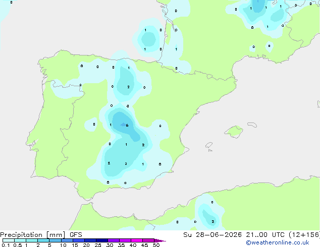This screenshot has height=247, width=320.
Task: Choose the 25–30 mm navy legend swatch
Action: click(102, 240)
